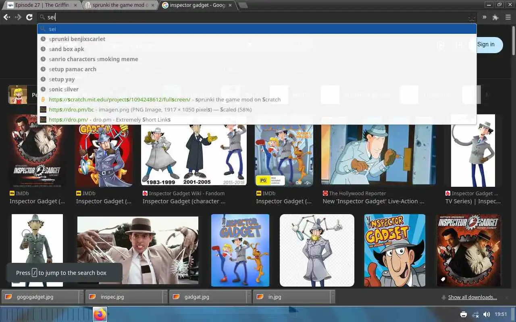The width and height of the screenshot is (516, 322).
Task: Select the "sonic silver" suggestion
Action: 257,89
